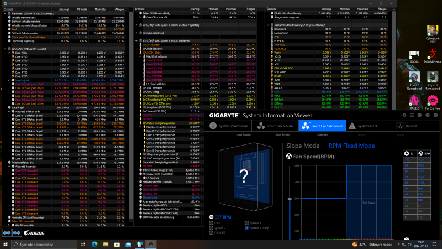
Task: Collapse the GIGABYTE AX370-Gaming 3-CF sensor section
Action: (x=268, y=25)
